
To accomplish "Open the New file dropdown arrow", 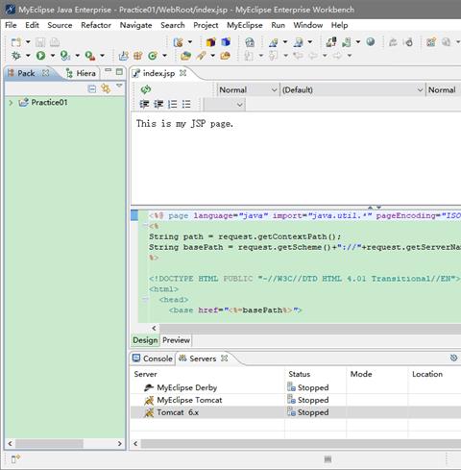I will point(28,42).
